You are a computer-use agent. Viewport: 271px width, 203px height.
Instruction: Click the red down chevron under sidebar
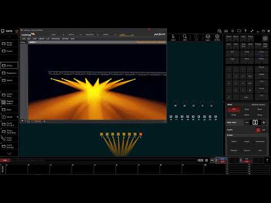point(9,154)
